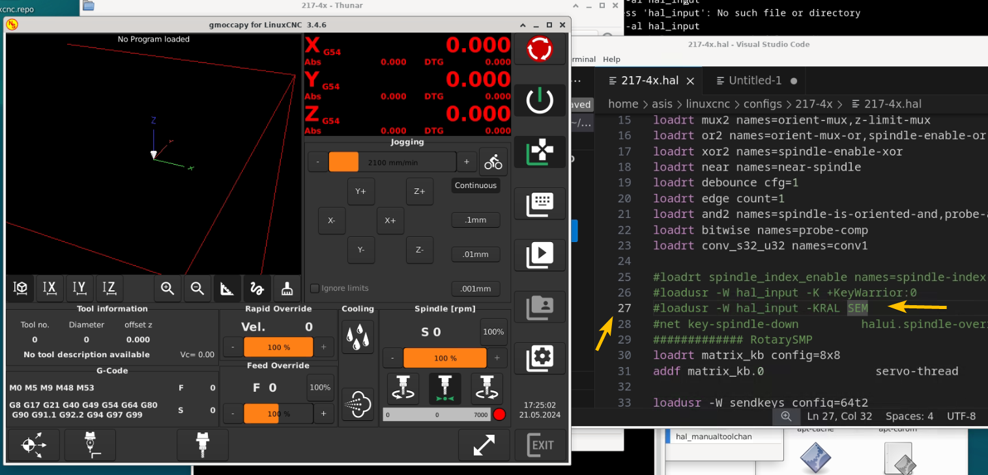Click the magnifier zoom icon in VS Code status bar

786,416
